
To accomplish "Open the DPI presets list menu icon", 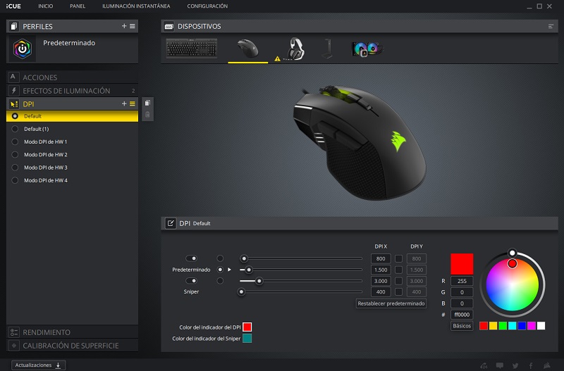I will (x=132, y=103).
